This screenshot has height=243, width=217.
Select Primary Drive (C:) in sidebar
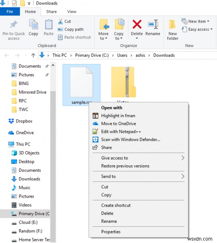[x=25, y=214]
